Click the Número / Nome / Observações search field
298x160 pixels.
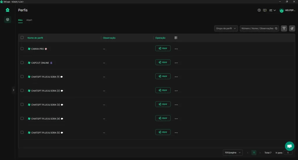coord(258,29)
